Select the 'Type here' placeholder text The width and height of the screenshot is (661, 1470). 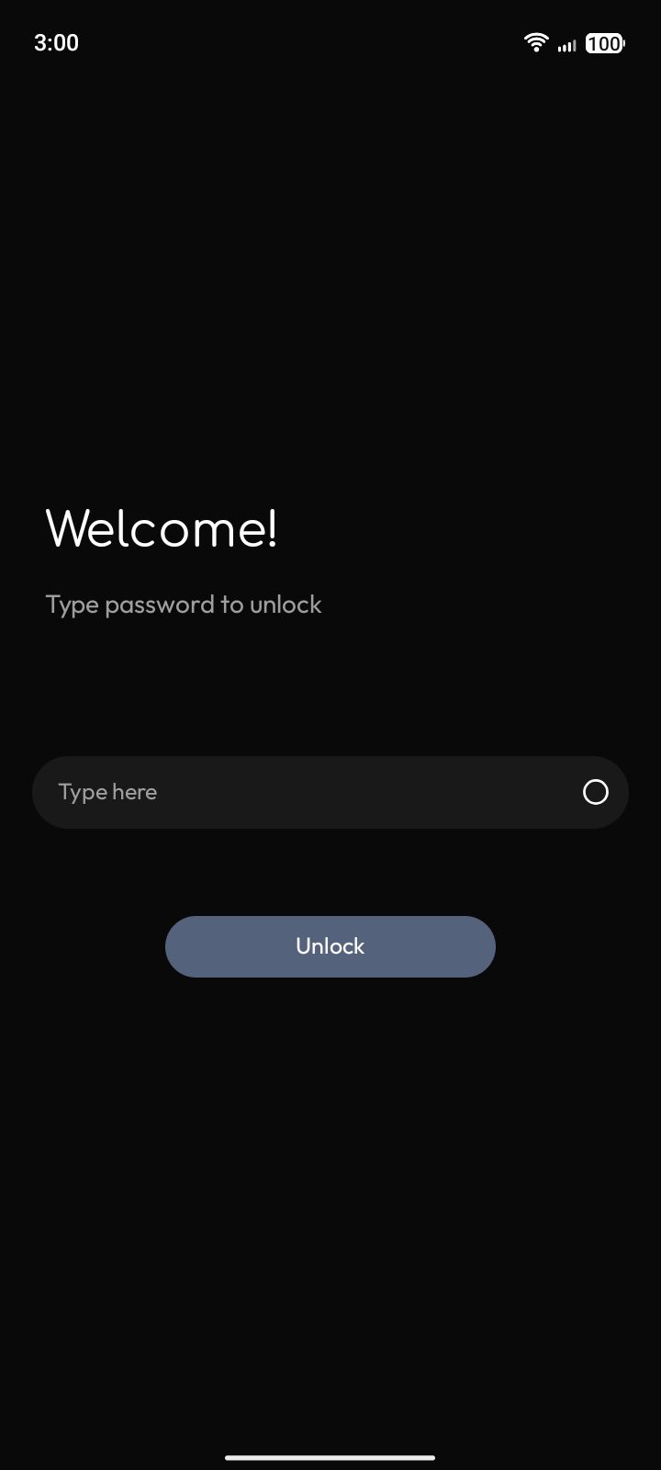107,792
